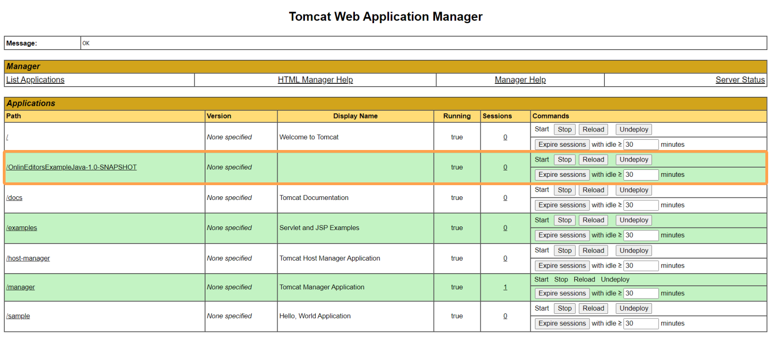Click Stop for the Welcome to Tomcat app
770x337 pixels.
point(565,130)
